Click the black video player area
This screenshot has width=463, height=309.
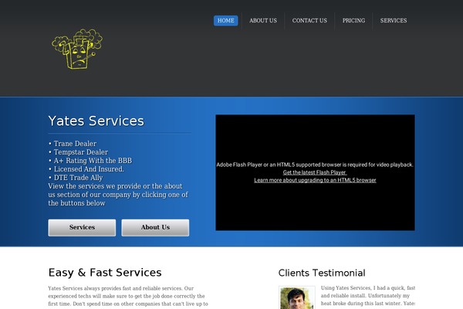[315, 173]
